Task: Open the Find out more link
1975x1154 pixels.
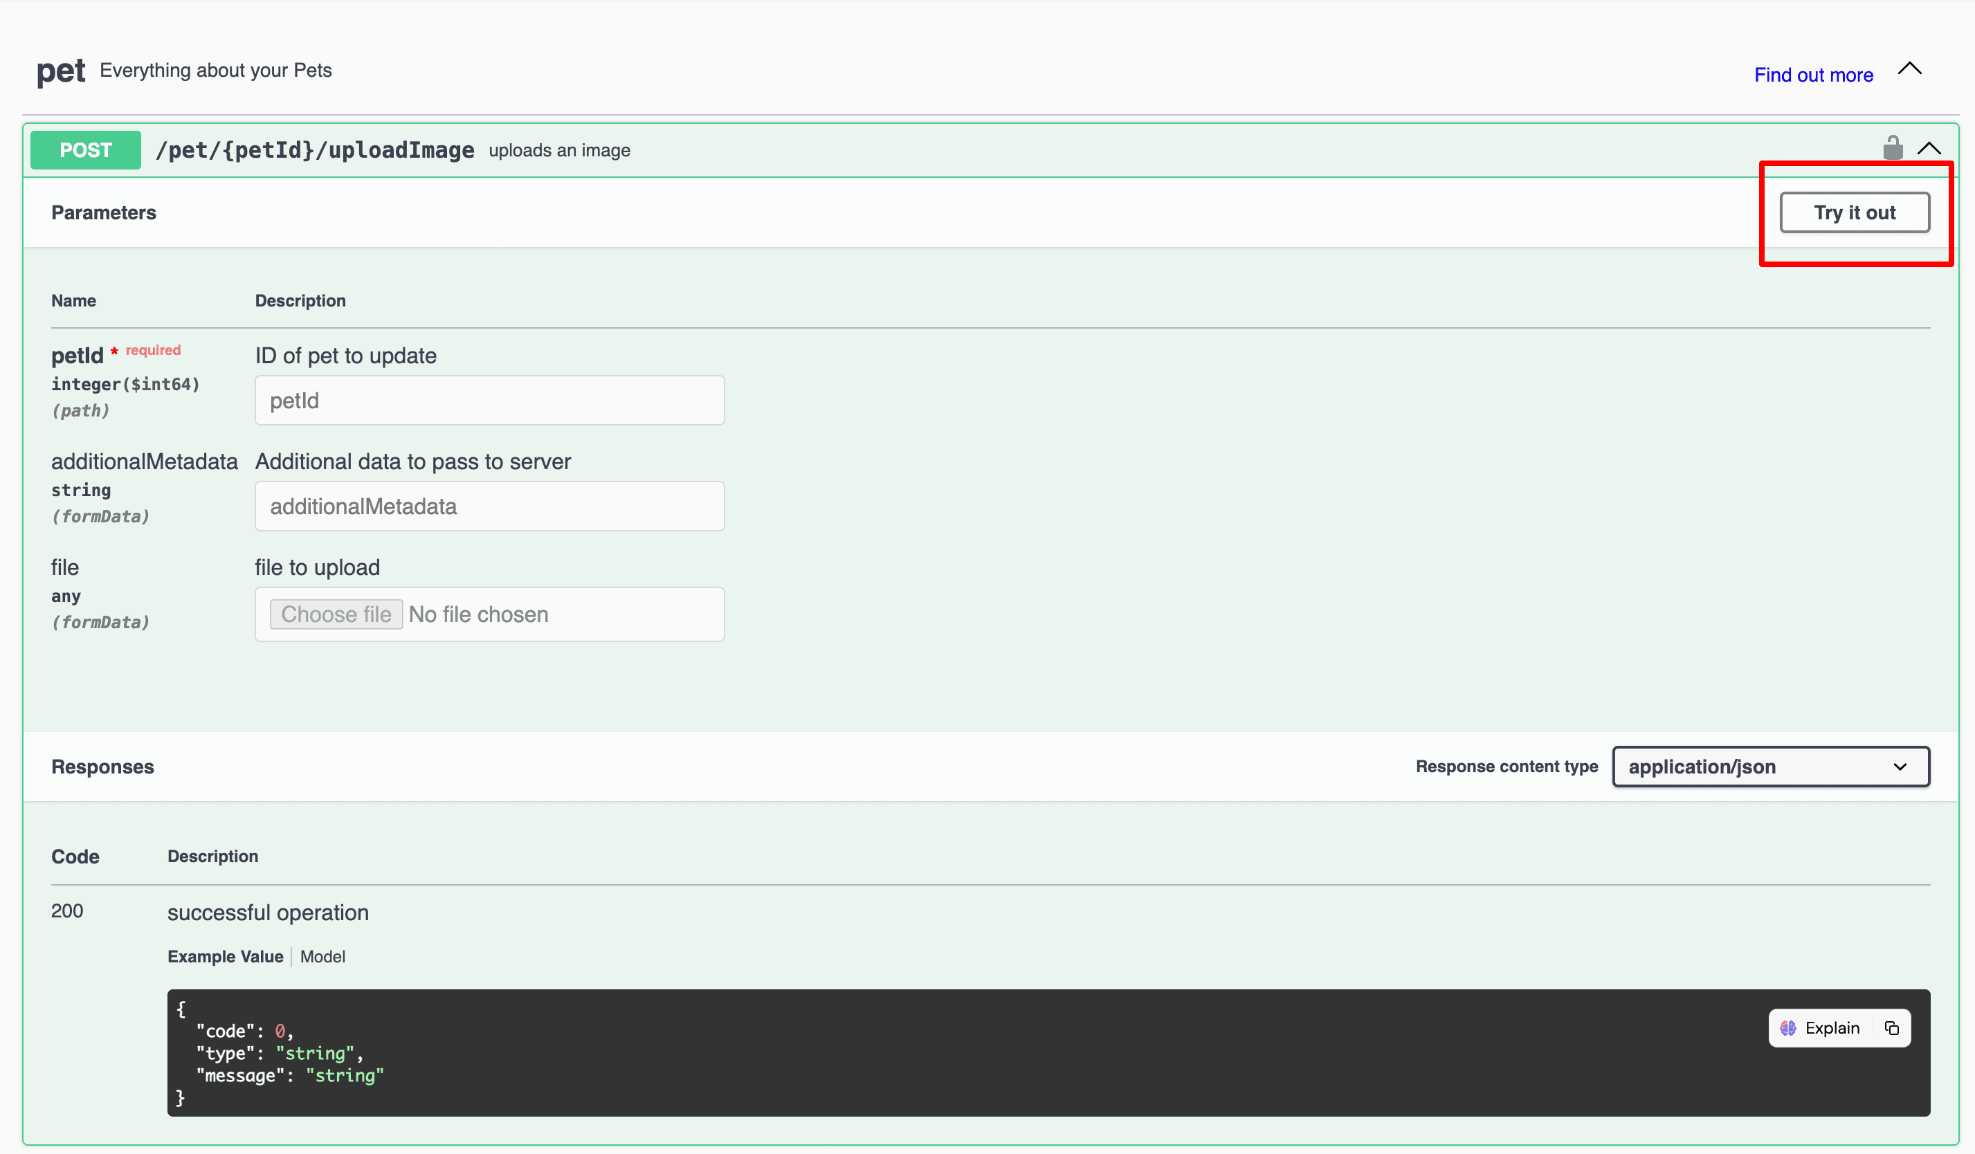Action: tap(1813, 75)
